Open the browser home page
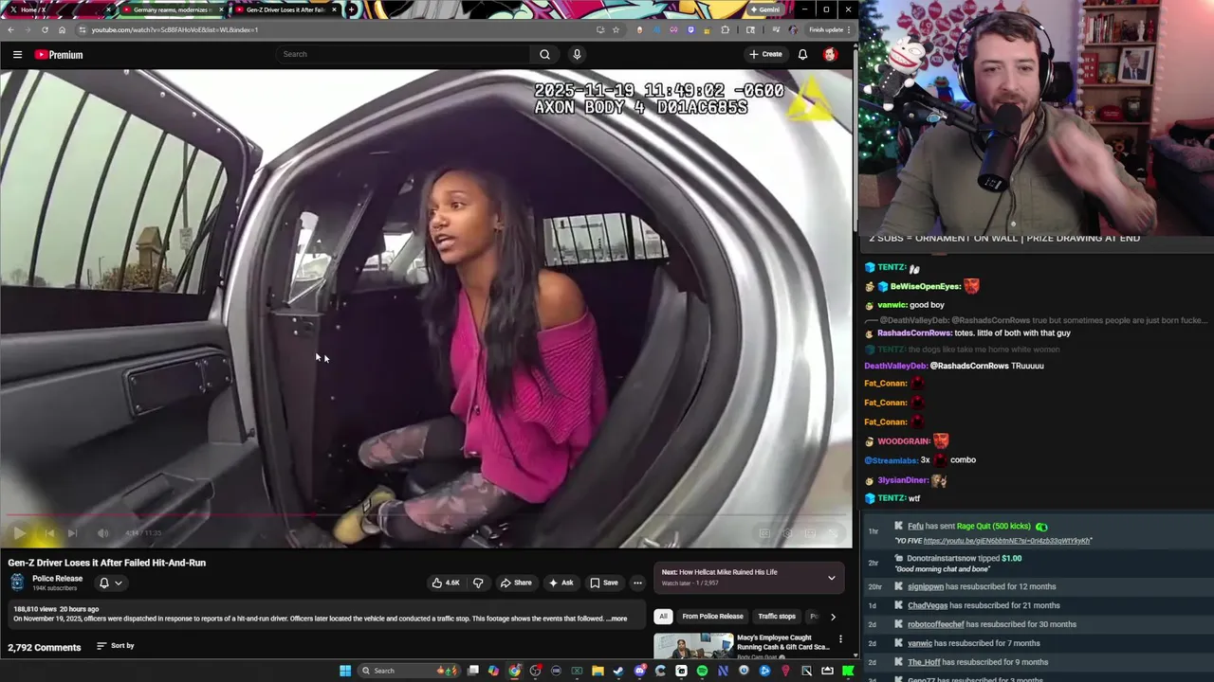This screenshot has height=682, width=1214. click(x=62, y=29)
